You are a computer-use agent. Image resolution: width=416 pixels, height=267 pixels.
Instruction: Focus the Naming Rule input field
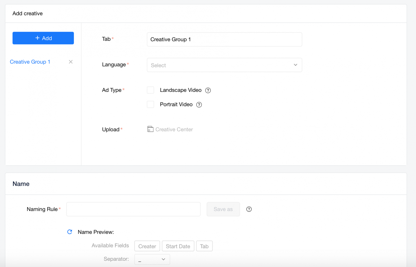133,209
